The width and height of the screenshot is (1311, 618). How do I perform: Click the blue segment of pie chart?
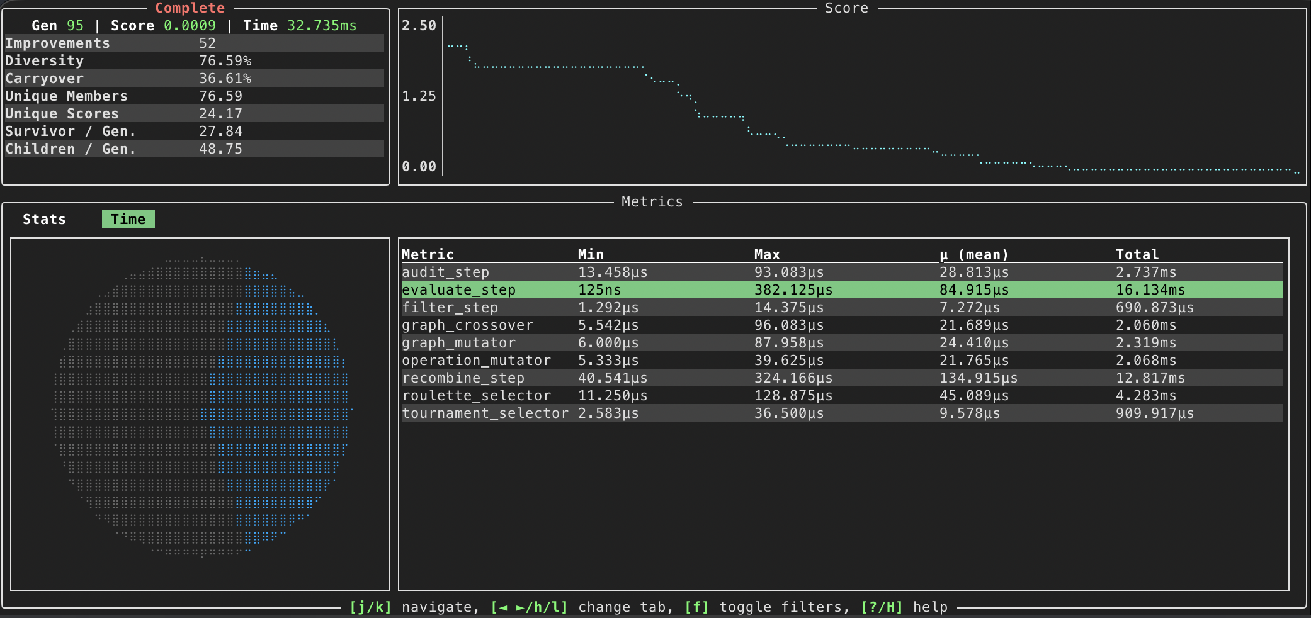click(283, 403)
